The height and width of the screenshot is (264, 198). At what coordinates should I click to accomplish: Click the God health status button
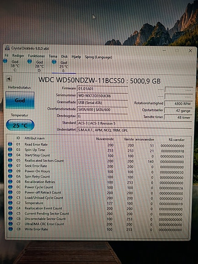tap(20, 101)
